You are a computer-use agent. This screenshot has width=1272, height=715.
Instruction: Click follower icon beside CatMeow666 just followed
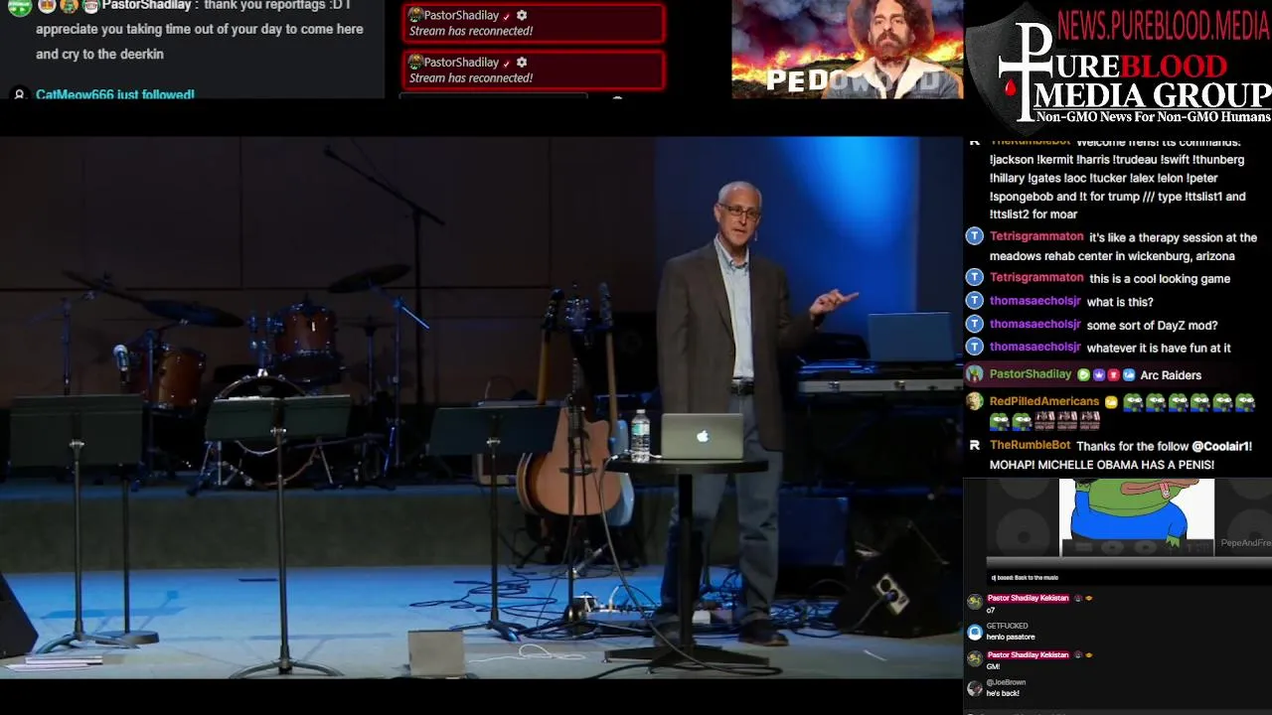click(18, 94)
